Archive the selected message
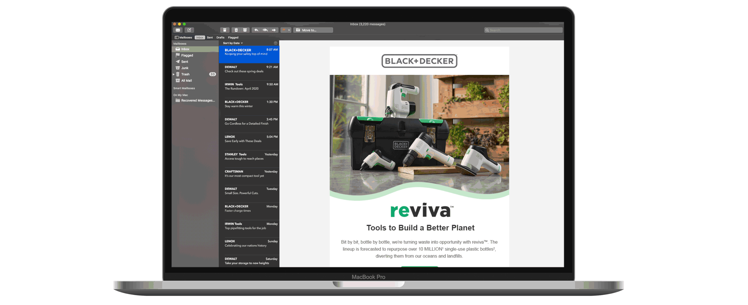Viewport: 748px width, 305px height. tap(225, 30)
